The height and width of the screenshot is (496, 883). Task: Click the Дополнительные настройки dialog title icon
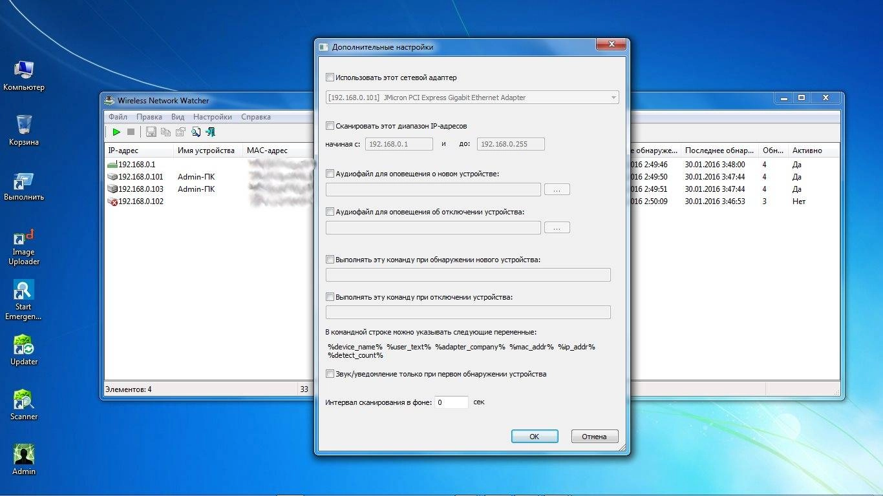[x=324, y=47]
